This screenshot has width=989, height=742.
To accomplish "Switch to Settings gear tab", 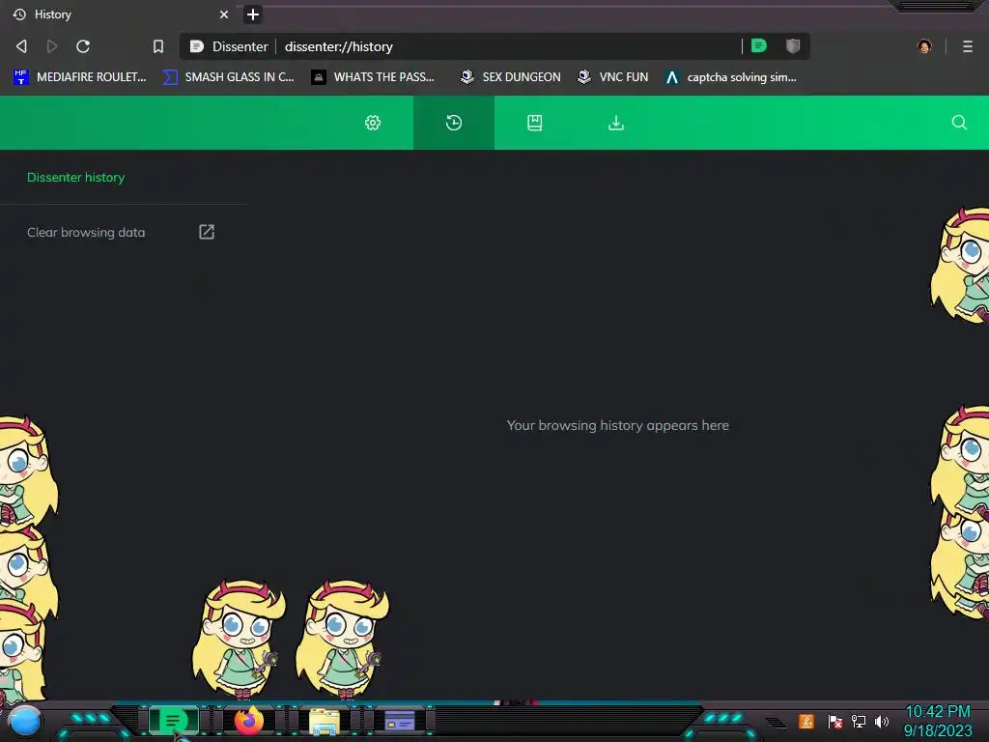I will coord(373,123).
